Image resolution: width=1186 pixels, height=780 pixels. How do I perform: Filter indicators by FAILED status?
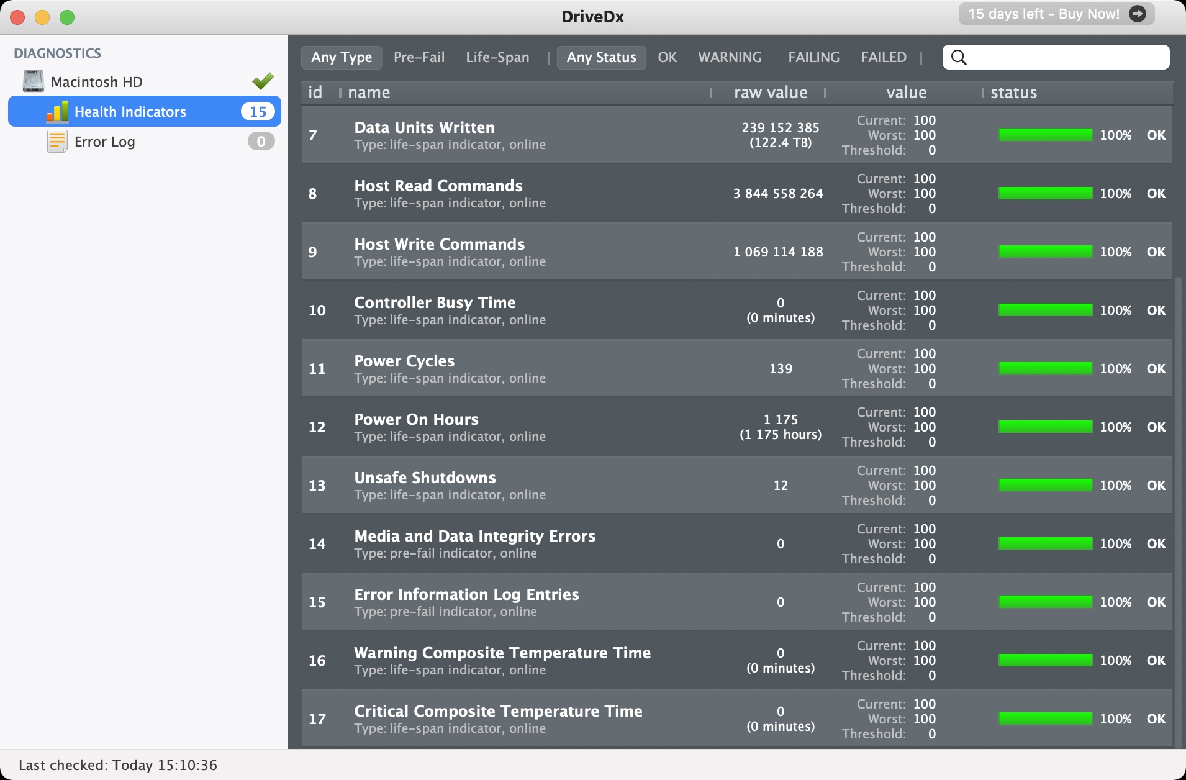point(884,58)
